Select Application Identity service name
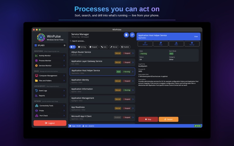The image size is (234, 146). click(80, 80)
